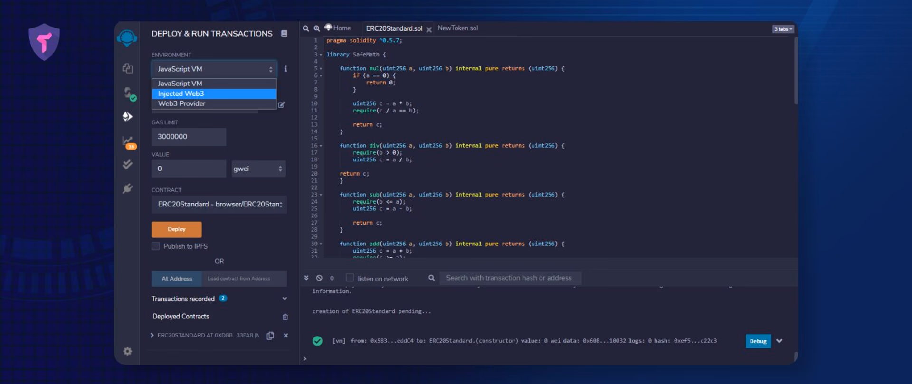Open the Analysis plugin with badge

click(x=128, y=142)
